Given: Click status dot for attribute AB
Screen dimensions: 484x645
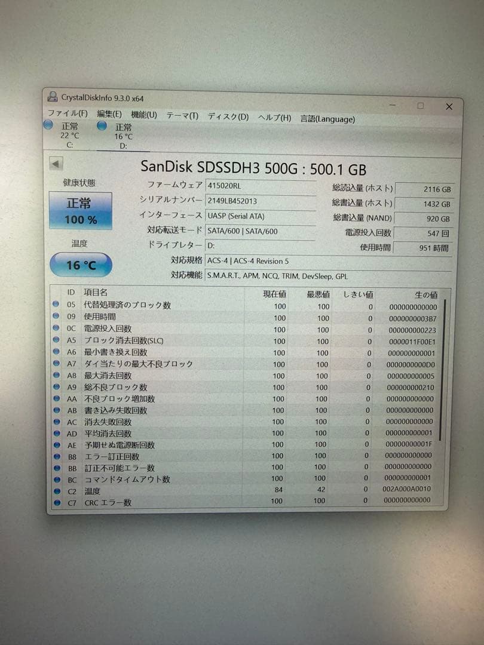Looking at the screenshot, I should tap(57, 410).
